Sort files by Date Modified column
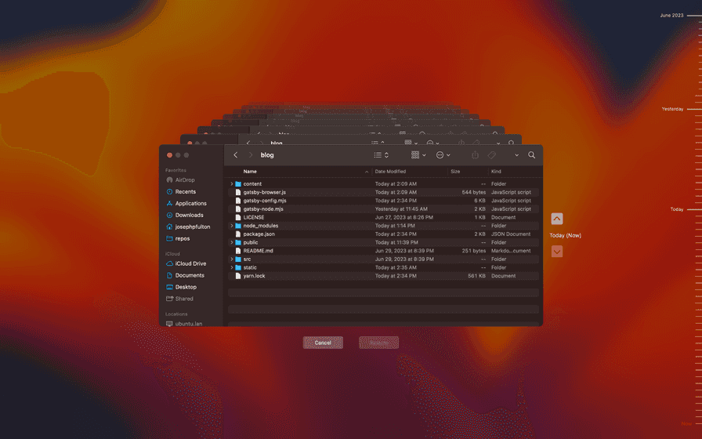 (x=390, y=171)
